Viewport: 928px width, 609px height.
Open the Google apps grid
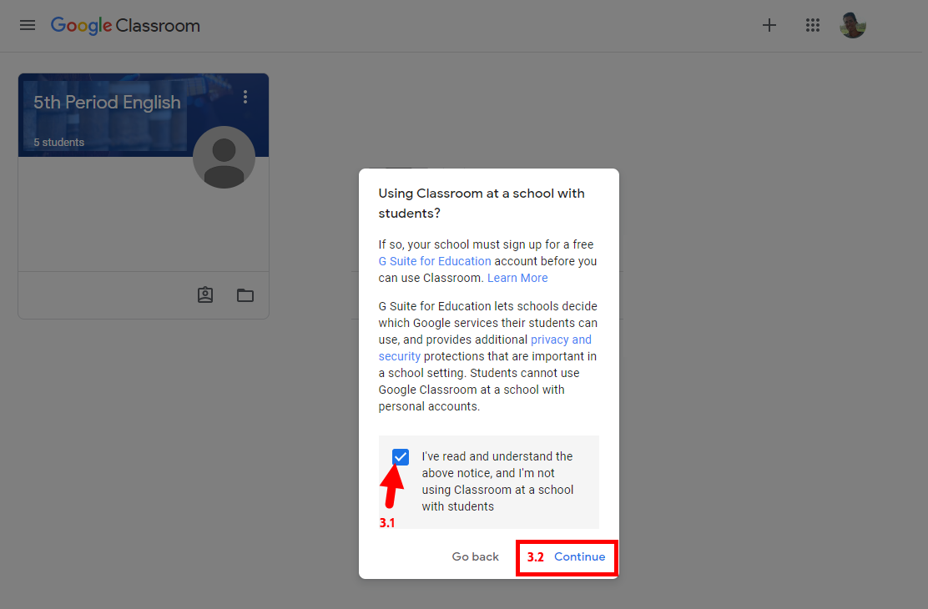point(813,25)
